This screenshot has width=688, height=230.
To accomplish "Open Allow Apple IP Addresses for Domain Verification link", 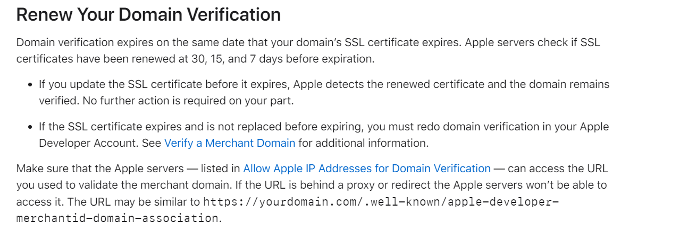I will click(x=366, y=169).
